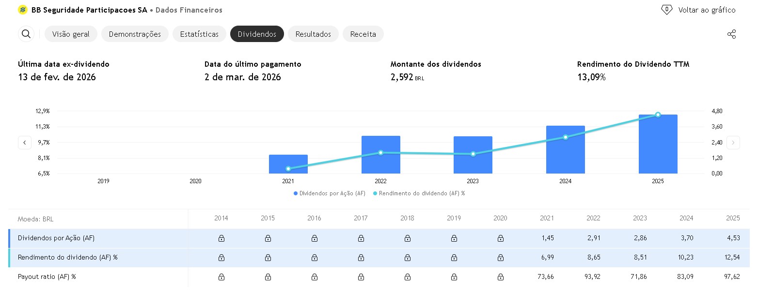Click the left chevron to scroll chart back
The image size is (758, 290).
[x=24, y=143]
